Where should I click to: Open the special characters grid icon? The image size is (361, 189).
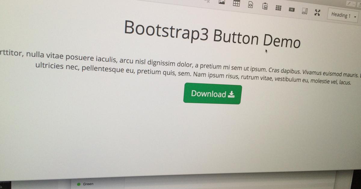tap(278, 8)
